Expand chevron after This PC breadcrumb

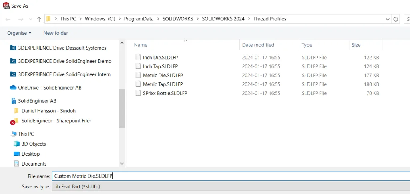(x=80, y=19)
